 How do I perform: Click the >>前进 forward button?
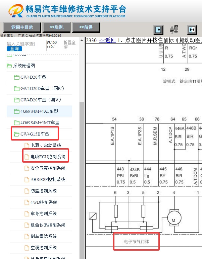click(86, 27)
